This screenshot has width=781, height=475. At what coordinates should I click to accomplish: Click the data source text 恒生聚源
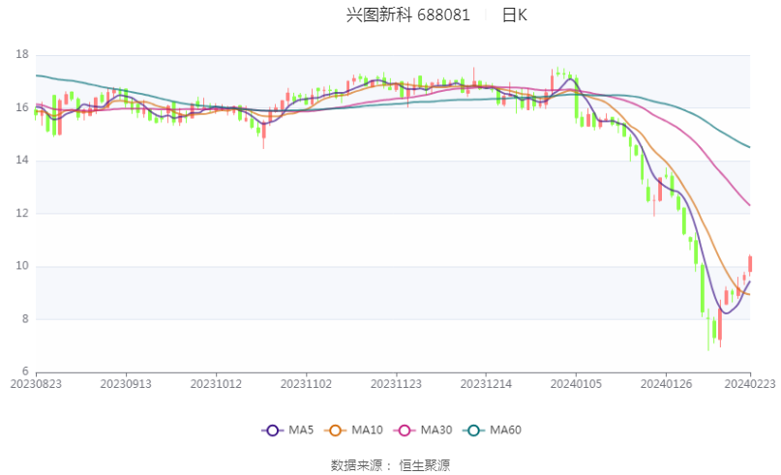tap(424, 465)
